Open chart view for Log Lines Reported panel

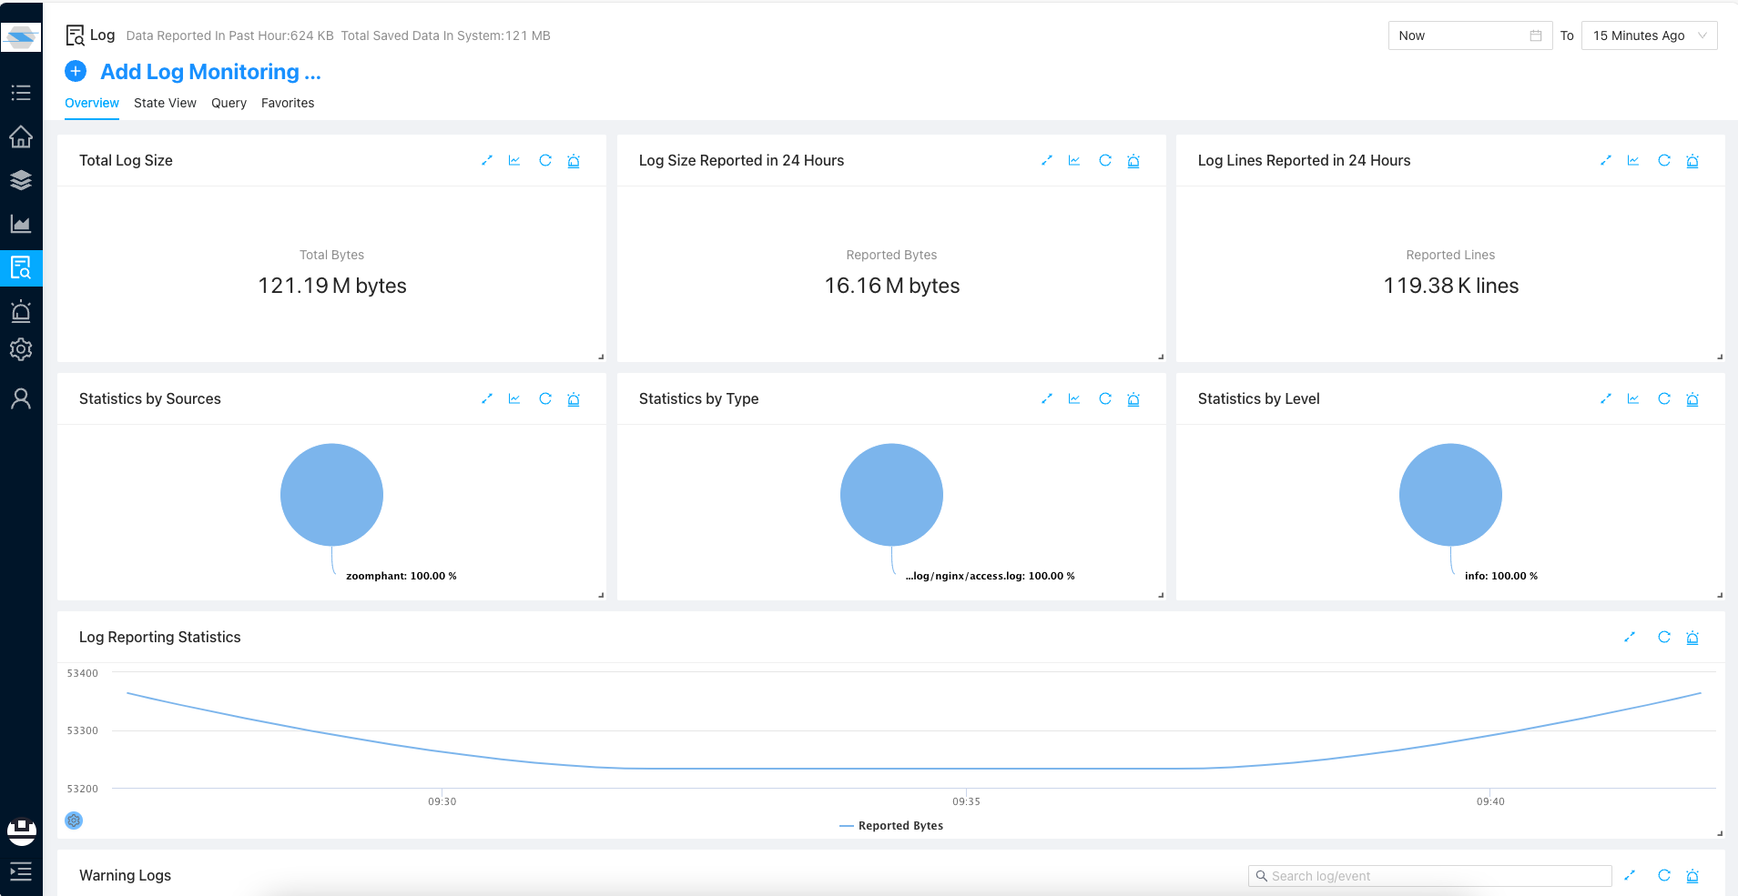coord(1633,161)
